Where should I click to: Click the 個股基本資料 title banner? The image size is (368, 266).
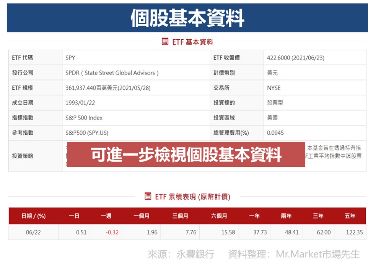pyautogui.click(x=187, y=18)
